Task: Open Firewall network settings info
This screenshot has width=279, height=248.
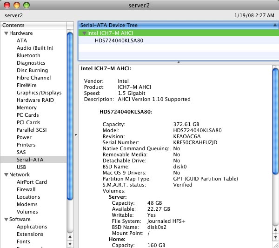Action: click(26, 189)
